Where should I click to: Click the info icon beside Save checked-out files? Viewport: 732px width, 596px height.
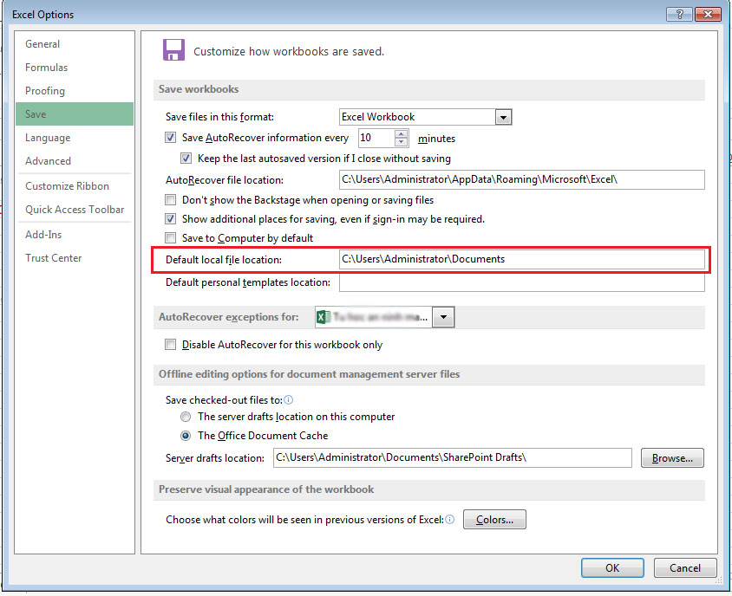[x=289, y=400]
